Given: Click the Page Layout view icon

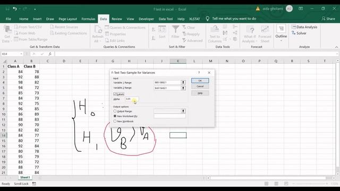Looking at the screenshot, I should [x=276, y=184].
